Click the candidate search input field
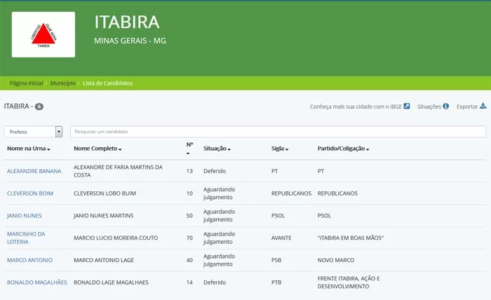The height and width of the screenshot is (300, 491). pos(278,132)
